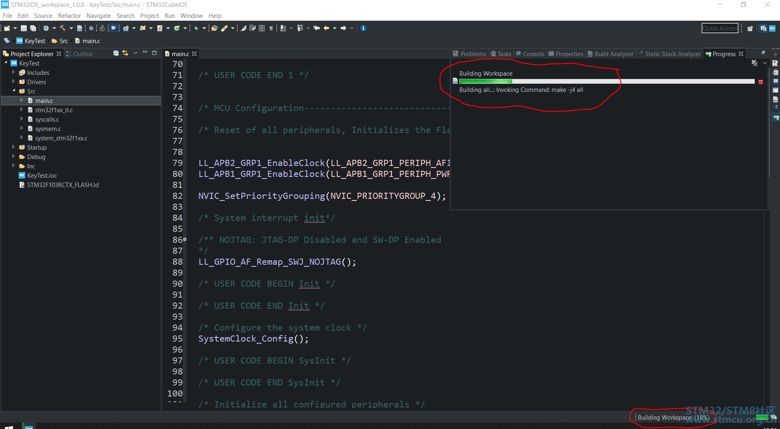This screenshot has height=429, width=780.
Task: Expand the Startup folder
Action: coord(13,147)
